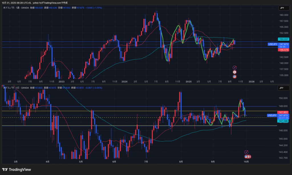
Task: Open the JPY currency selector on daily chart
Action: [x=281, y=88]
